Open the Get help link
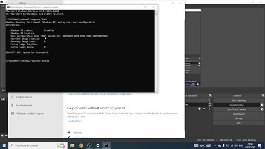Viewport: 265px width, 149px height. pyautogui.click(x=77, y=132)
